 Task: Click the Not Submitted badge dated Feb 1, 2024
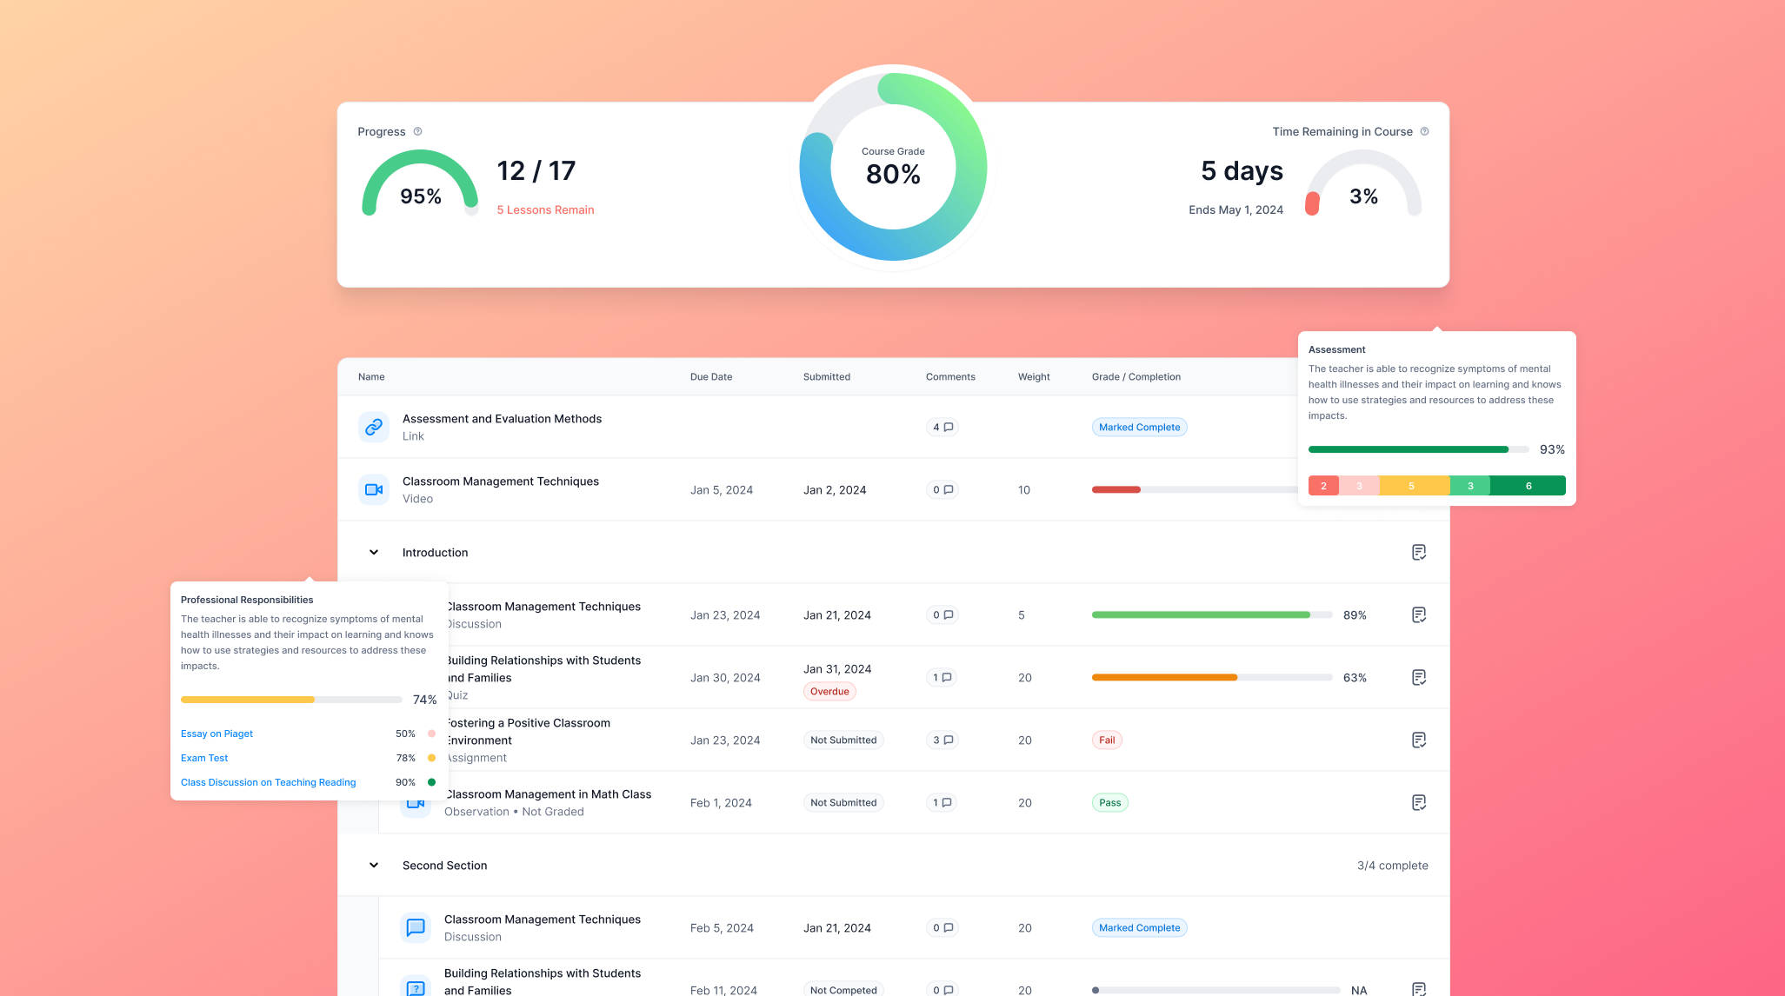click(843, 802)
